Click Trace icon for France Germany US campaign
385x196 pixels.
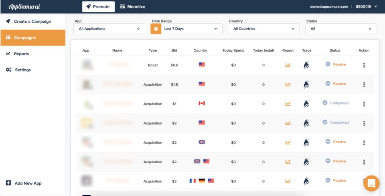306,181
